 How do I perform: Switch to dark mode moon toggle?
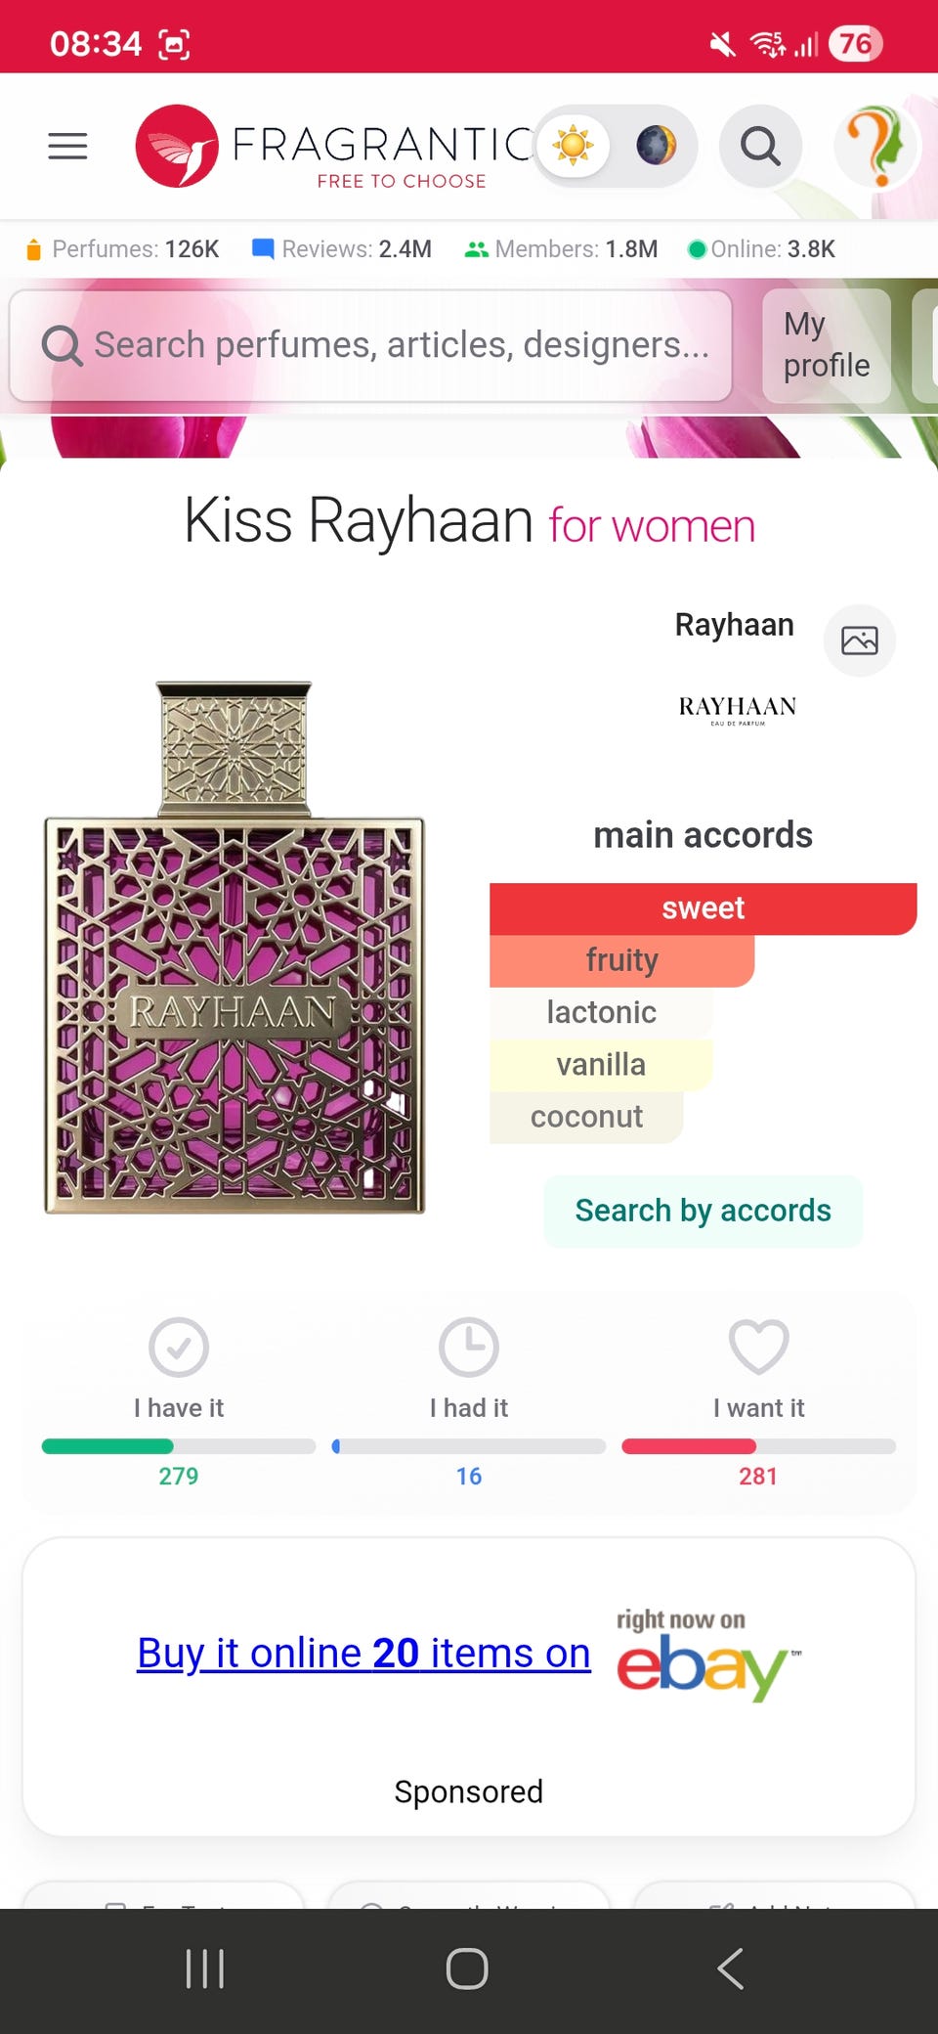[656, 147]
